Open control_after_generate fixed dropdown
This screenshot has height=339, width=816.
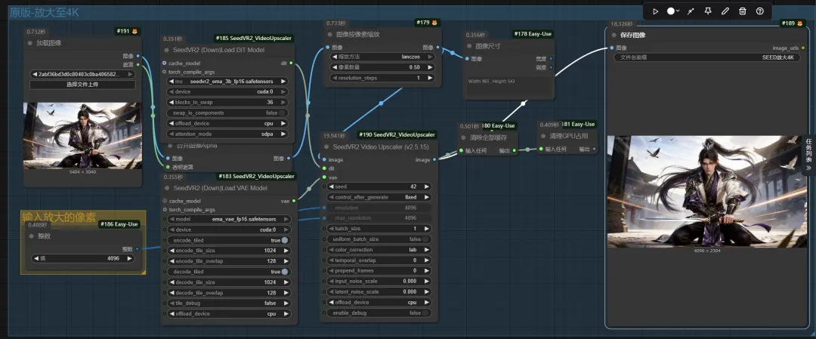379,198
